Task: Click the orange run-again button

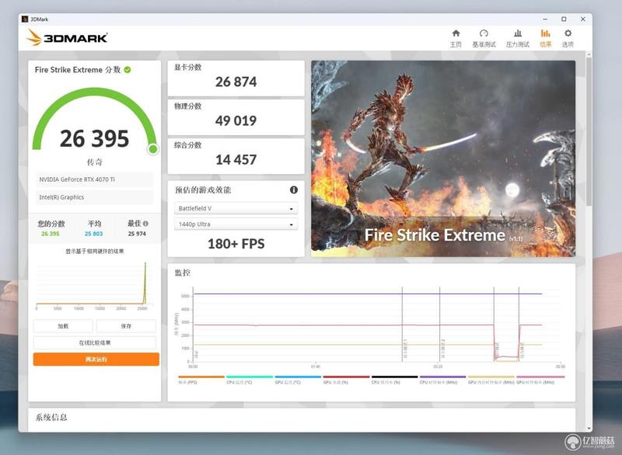Action: tap(96, 359)
